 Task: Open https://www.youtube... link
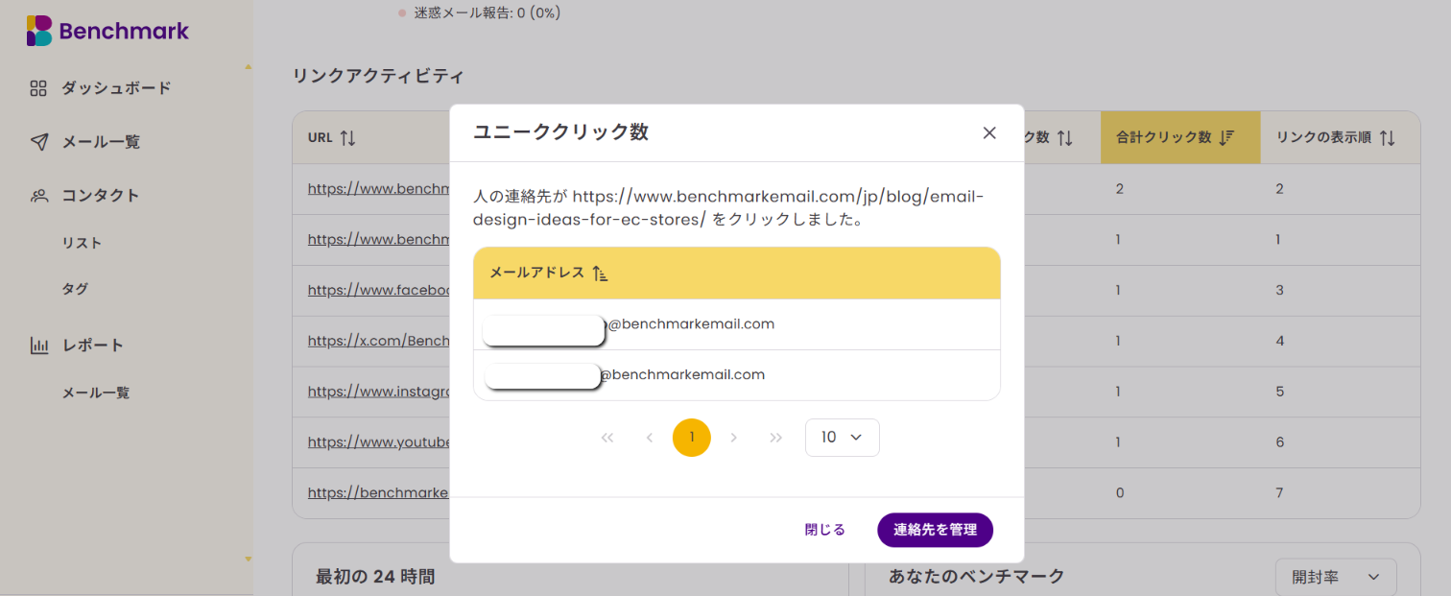(x=379, y=442)
